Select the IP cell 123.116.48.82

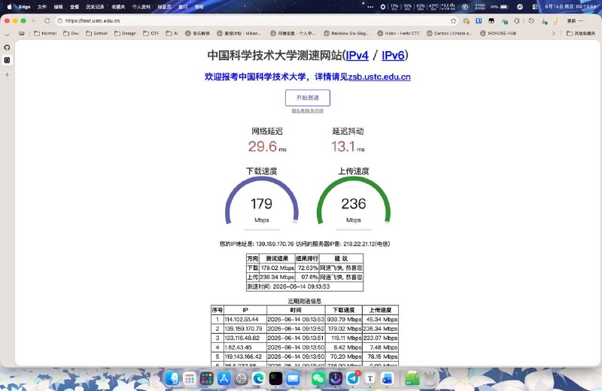[245, 338]
